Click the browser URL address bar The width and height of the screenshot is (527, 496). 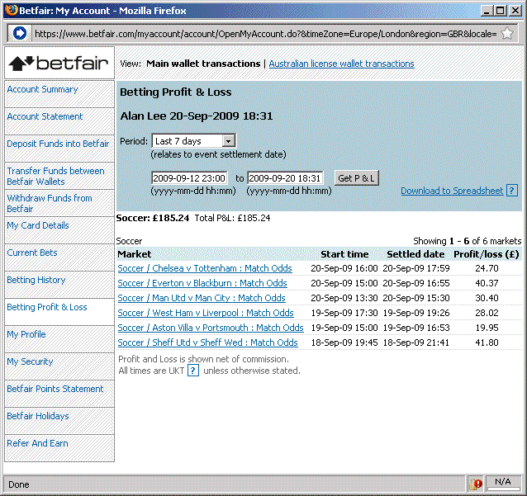pos(265,34)
